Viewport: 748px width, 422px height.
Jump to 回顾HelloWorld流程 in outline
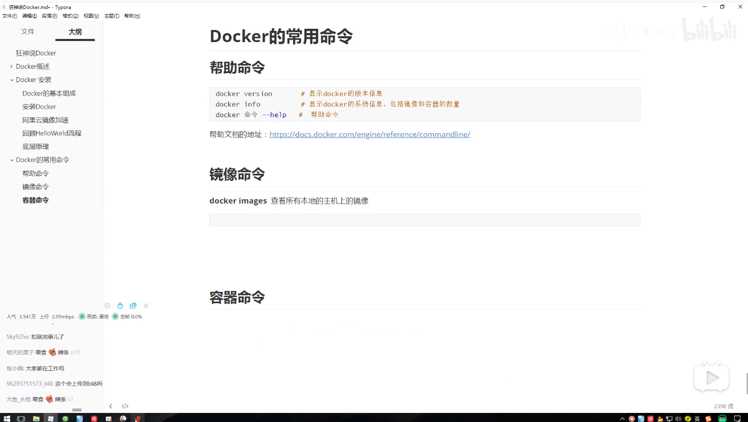pyautogui.click(x=52, y=133)
